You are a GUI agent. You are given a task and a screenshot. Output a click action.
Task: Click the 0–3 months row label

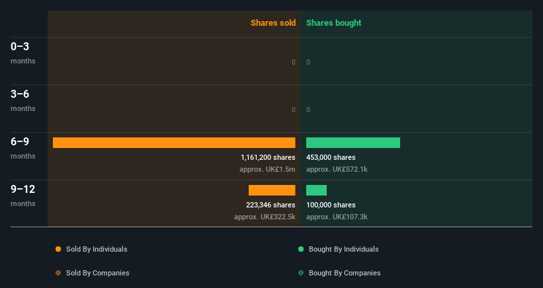[x=23, y=53]
